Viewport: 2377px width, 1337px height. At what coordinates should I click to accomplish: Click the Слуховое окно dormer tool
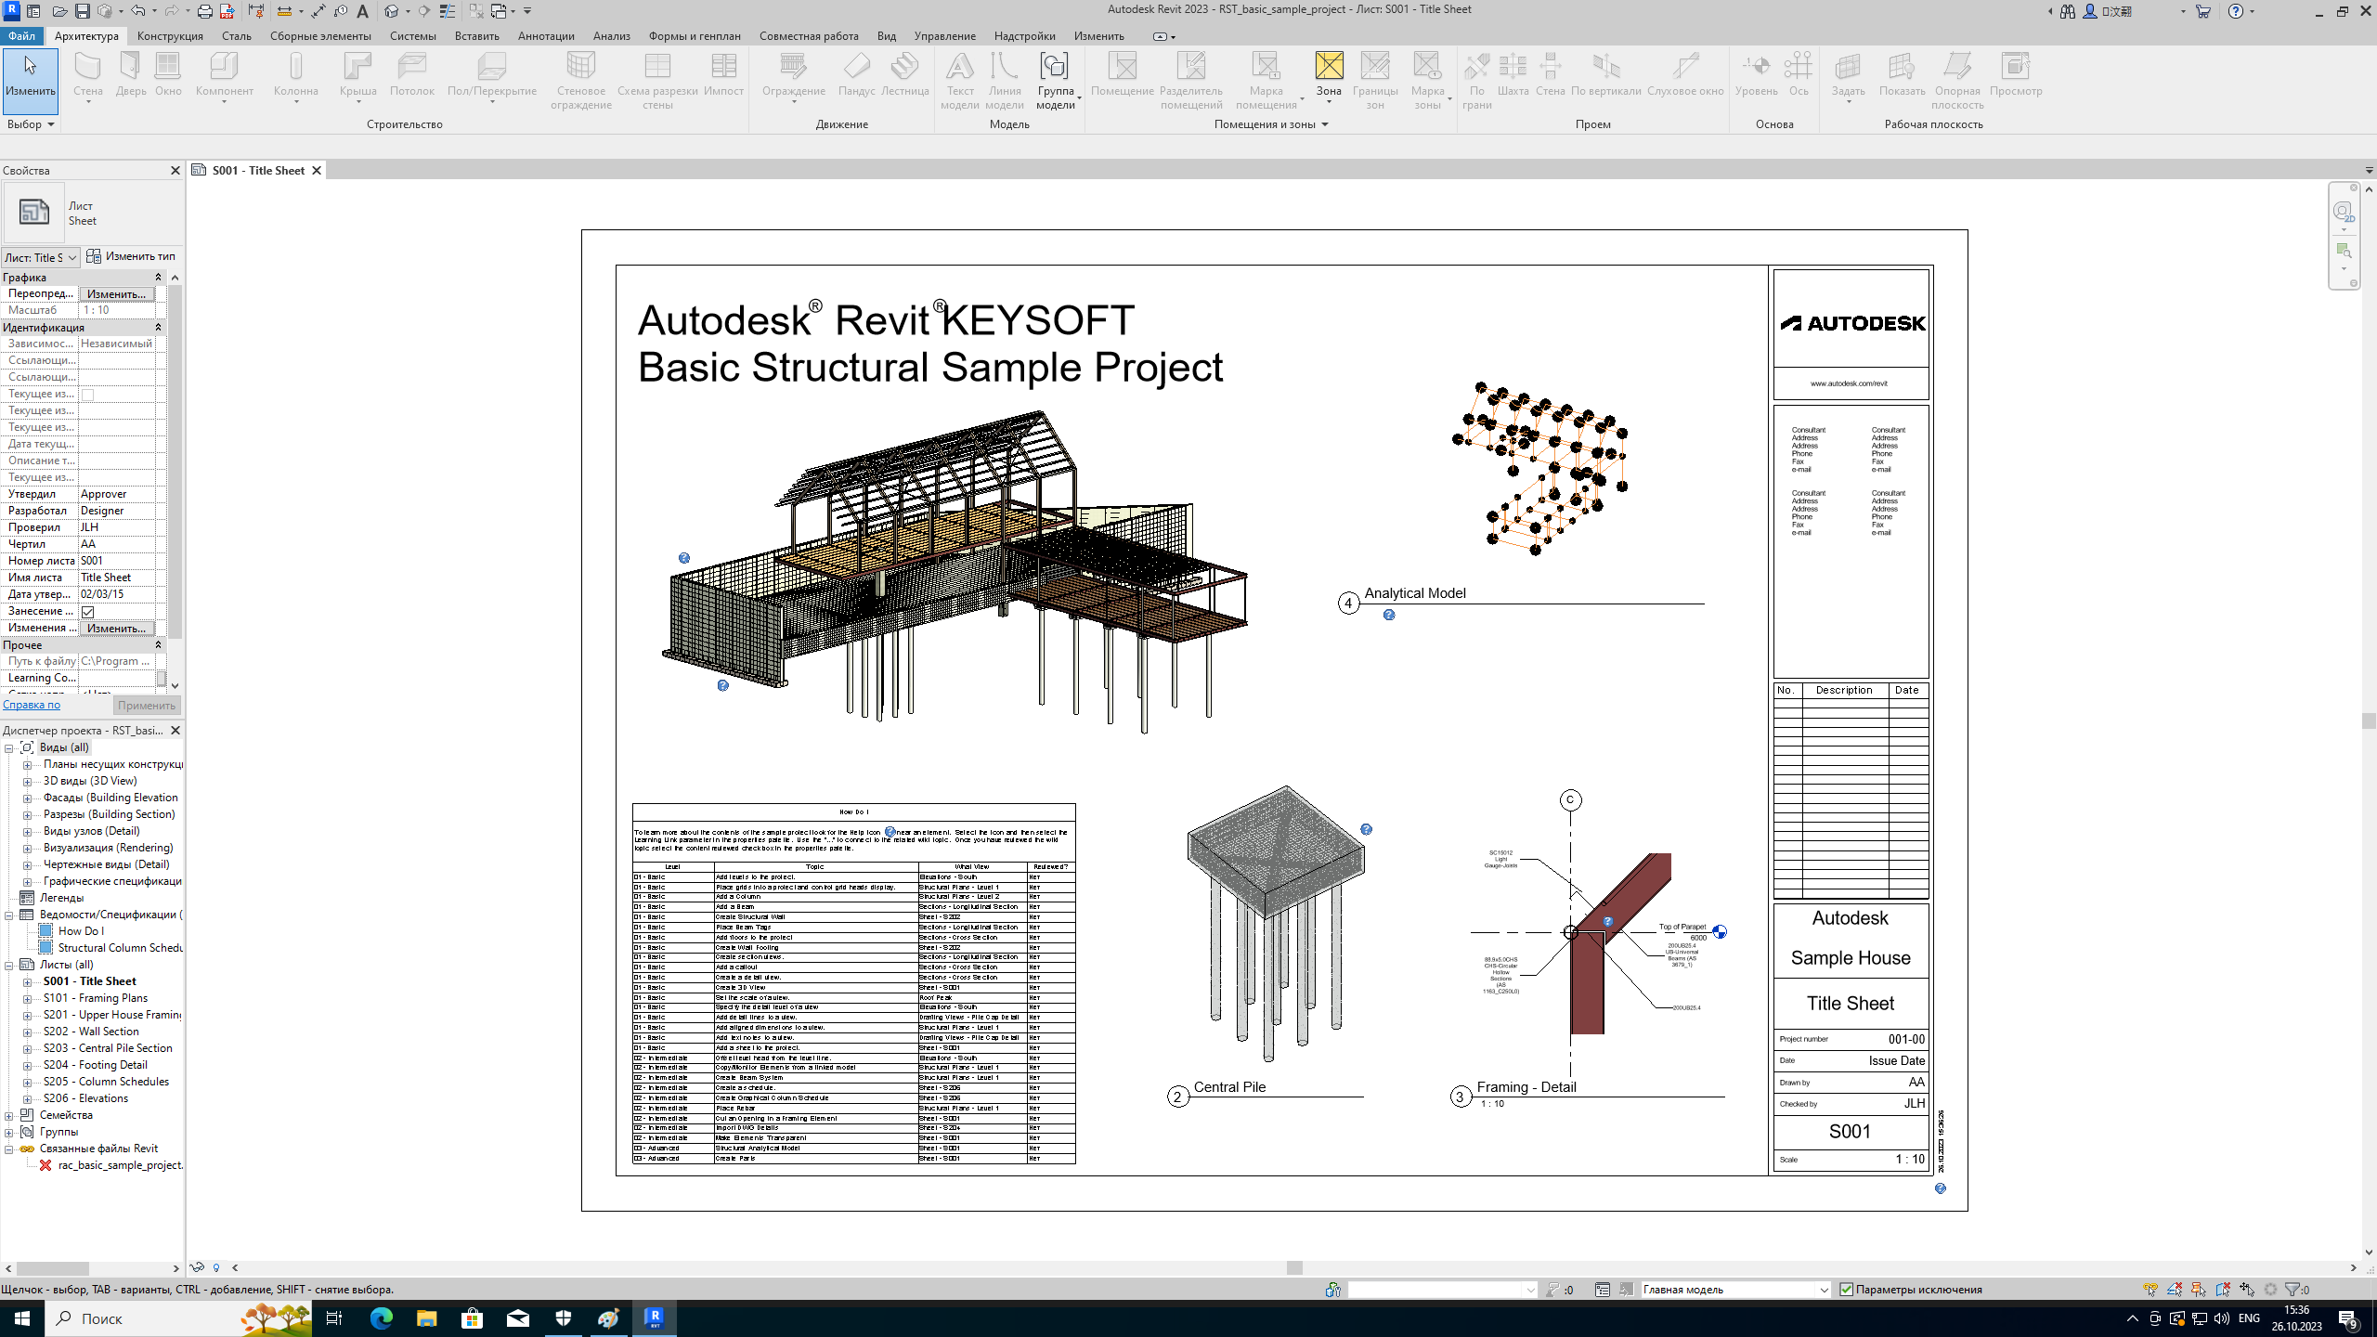click(1685, 74)
